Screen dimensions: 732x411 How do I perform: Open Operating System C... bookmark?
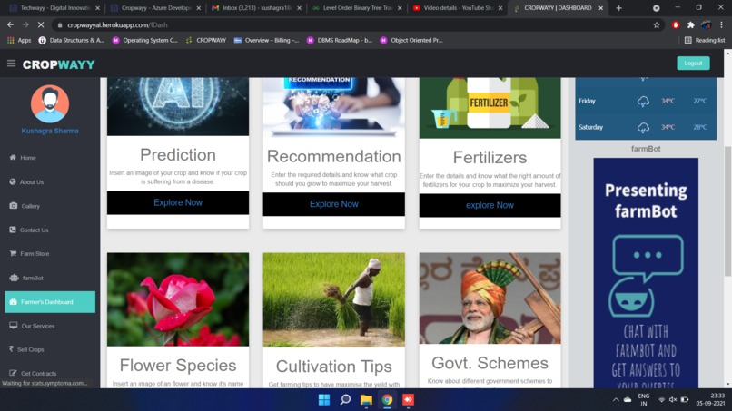click(x=145, y=41)
